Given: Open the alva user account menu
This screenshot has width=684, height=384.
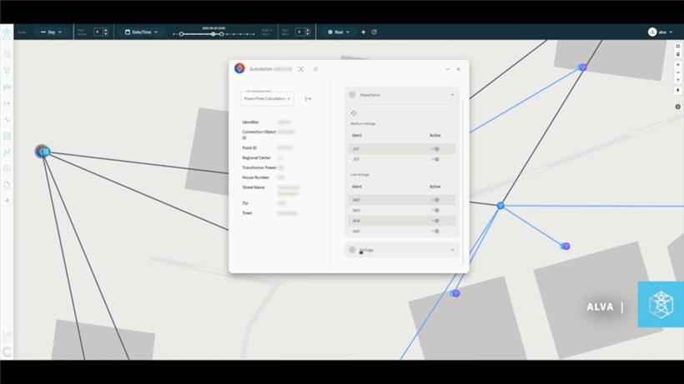Looking at the screenshot, I should pyautogui.click(x=661, y=32).
